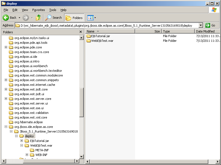This screenshot has height=165, width=221.
Task: Toggle the Folders pane button
Action: (74, 18)
